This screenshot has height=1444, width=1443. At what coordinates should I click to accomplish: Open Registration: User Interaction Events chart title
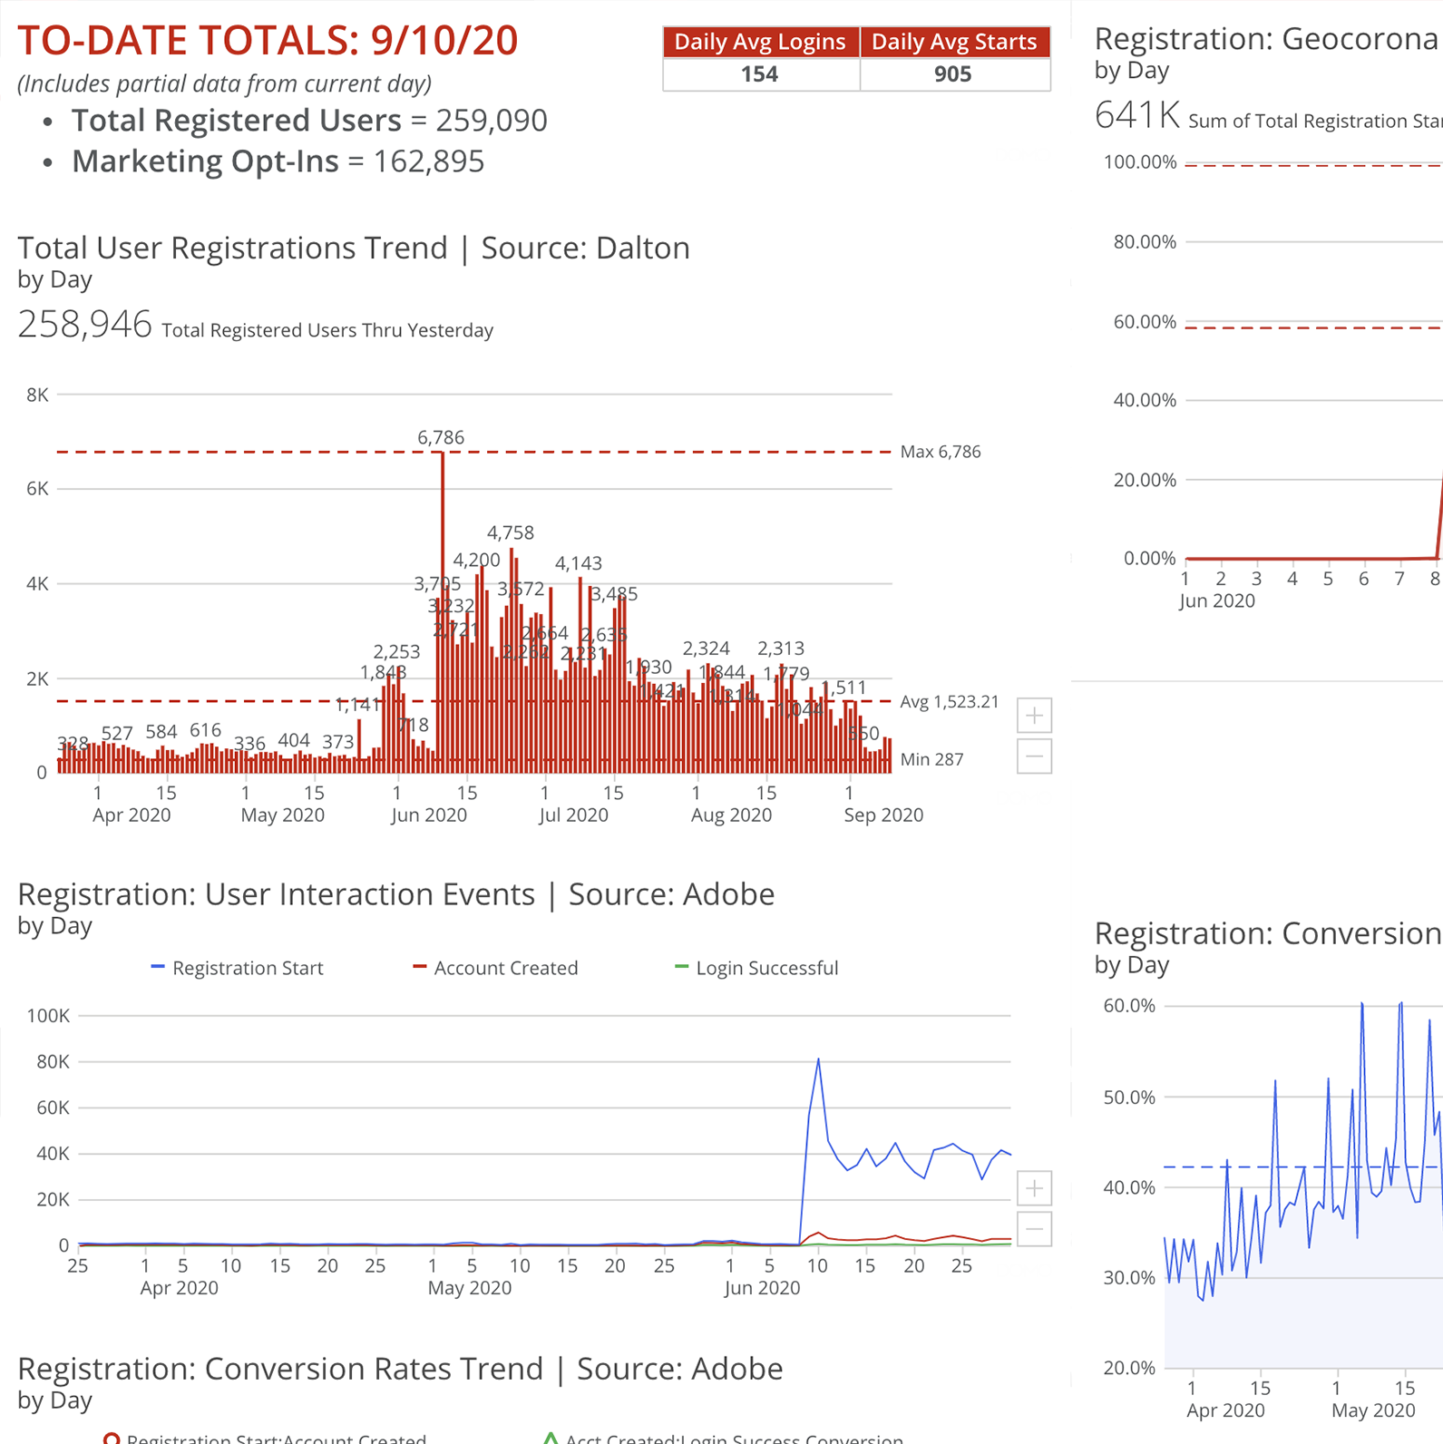point(396,894)
